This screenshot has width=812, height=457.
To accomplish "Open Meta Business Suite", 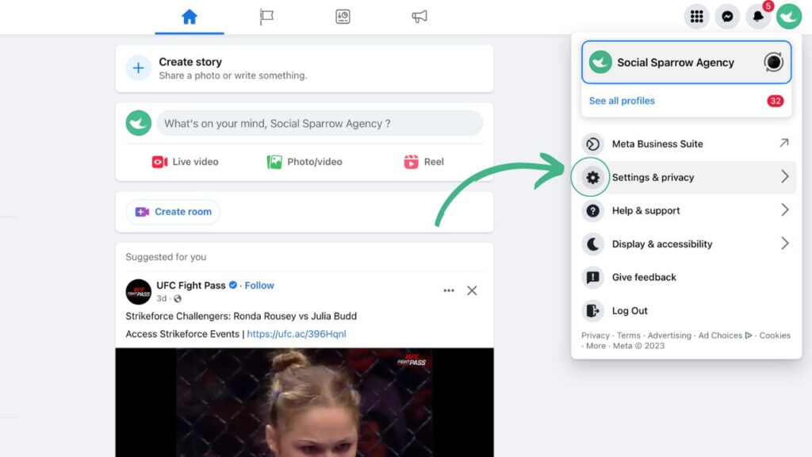I will (x=686, y=144).
